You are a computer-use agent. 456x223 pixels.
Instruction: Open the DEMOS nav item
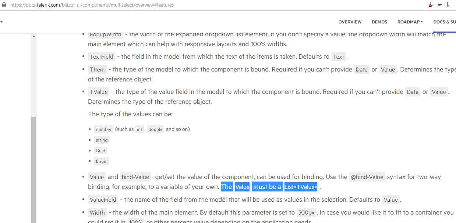(379, 22)
